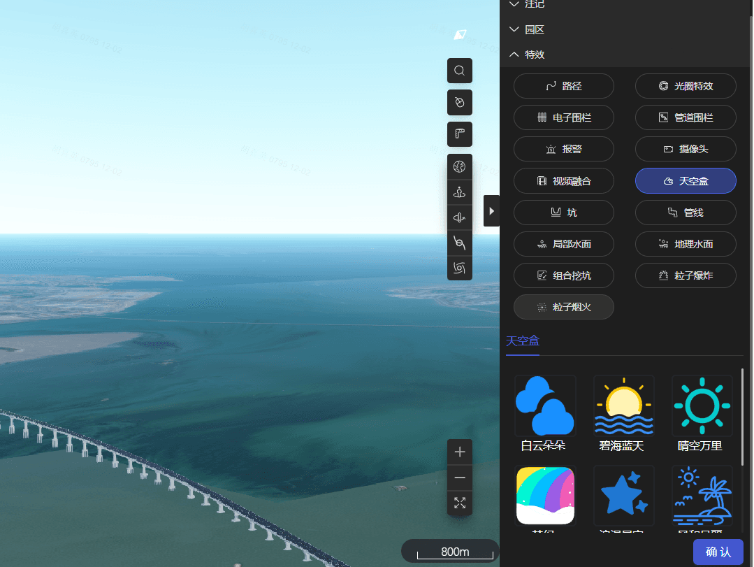754x567 pixels.
Task: Click the skybox list scrollbar
Action: click(741, 419)
